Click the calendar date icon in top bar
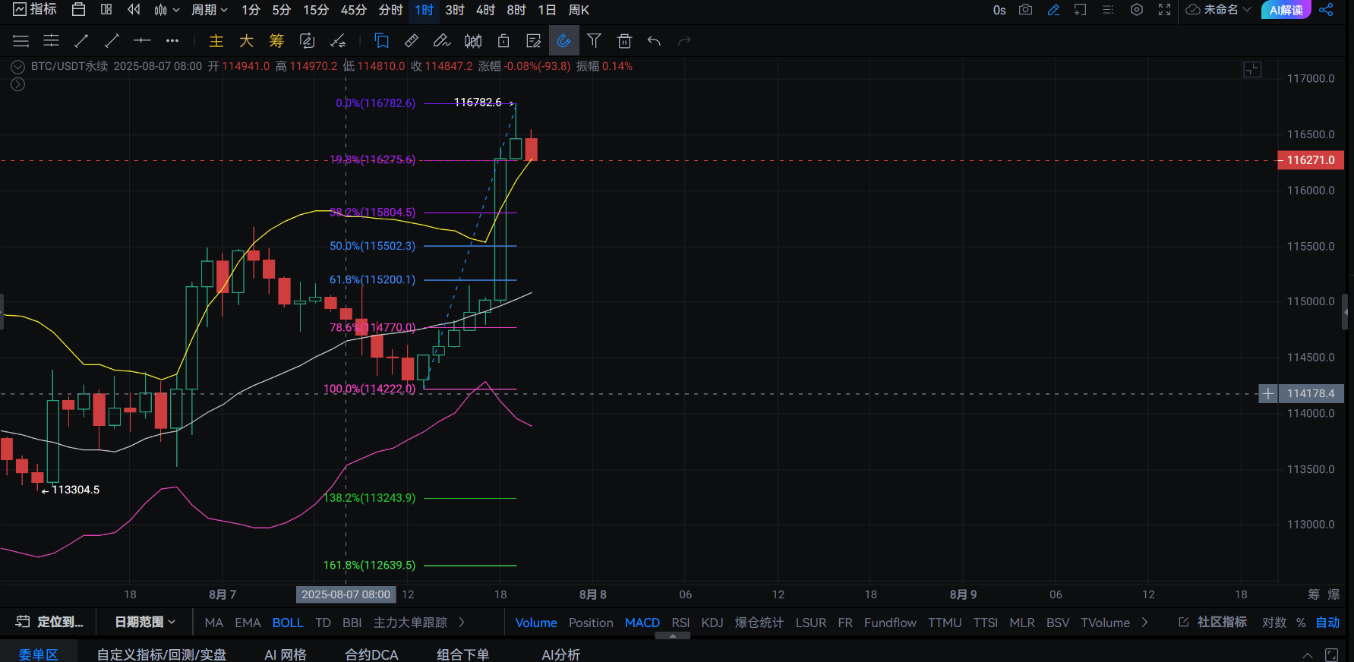Viewport: 1354px width, 662px height. click(x=78, y=10)
